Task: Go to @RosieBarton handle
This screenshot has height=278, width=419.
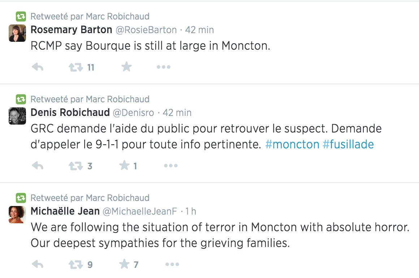Action: click(x=146, y=30)
